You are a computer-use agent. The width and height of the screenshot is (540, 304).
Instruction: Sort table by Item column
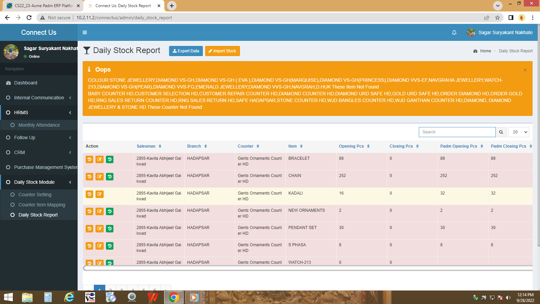click(x=295, y=146)
